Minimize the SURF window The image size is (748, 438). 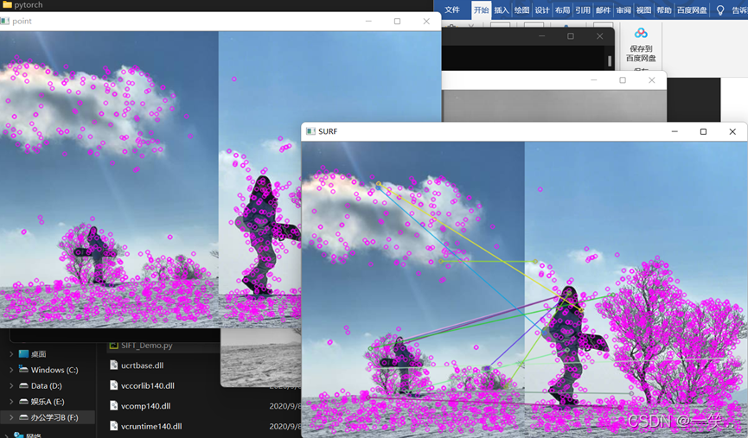[674, 131]
